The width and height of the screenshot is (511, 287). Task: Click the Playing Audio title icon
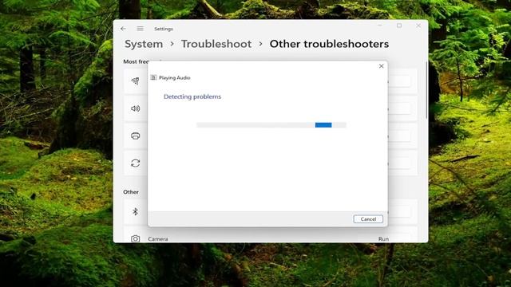(x=153, y=77)
